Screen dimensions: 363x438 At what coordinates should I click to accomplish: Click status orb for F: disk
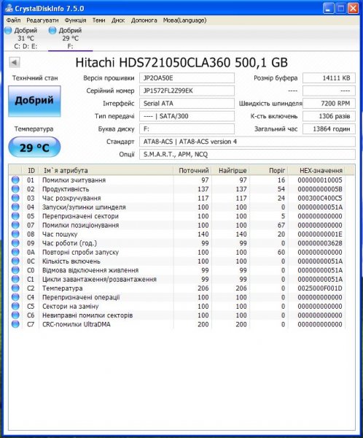(52, 30)
